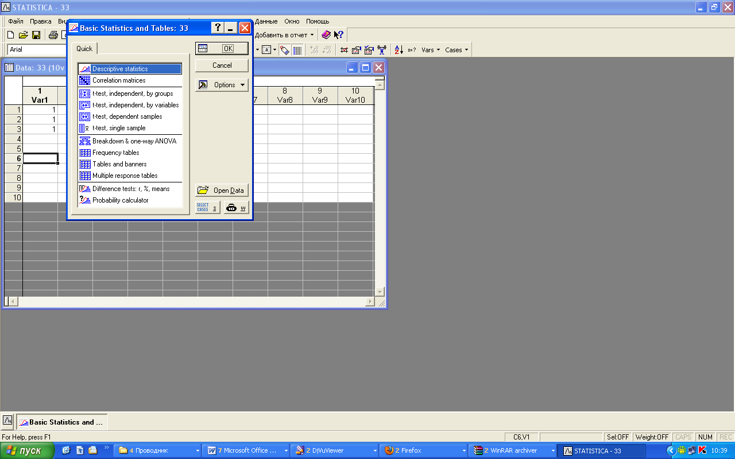The width and height of the screenshot is (735, 459).
Task: Open dropdown arrow beside cell style icon
Action: pos(275,50)
